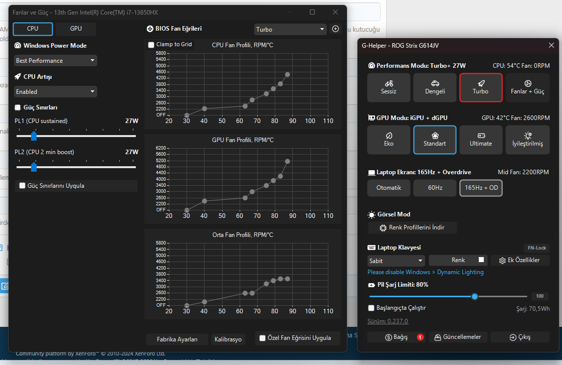Click the red donation notification badge
This screenshot has height=365, width=562.
click(420, 337)
